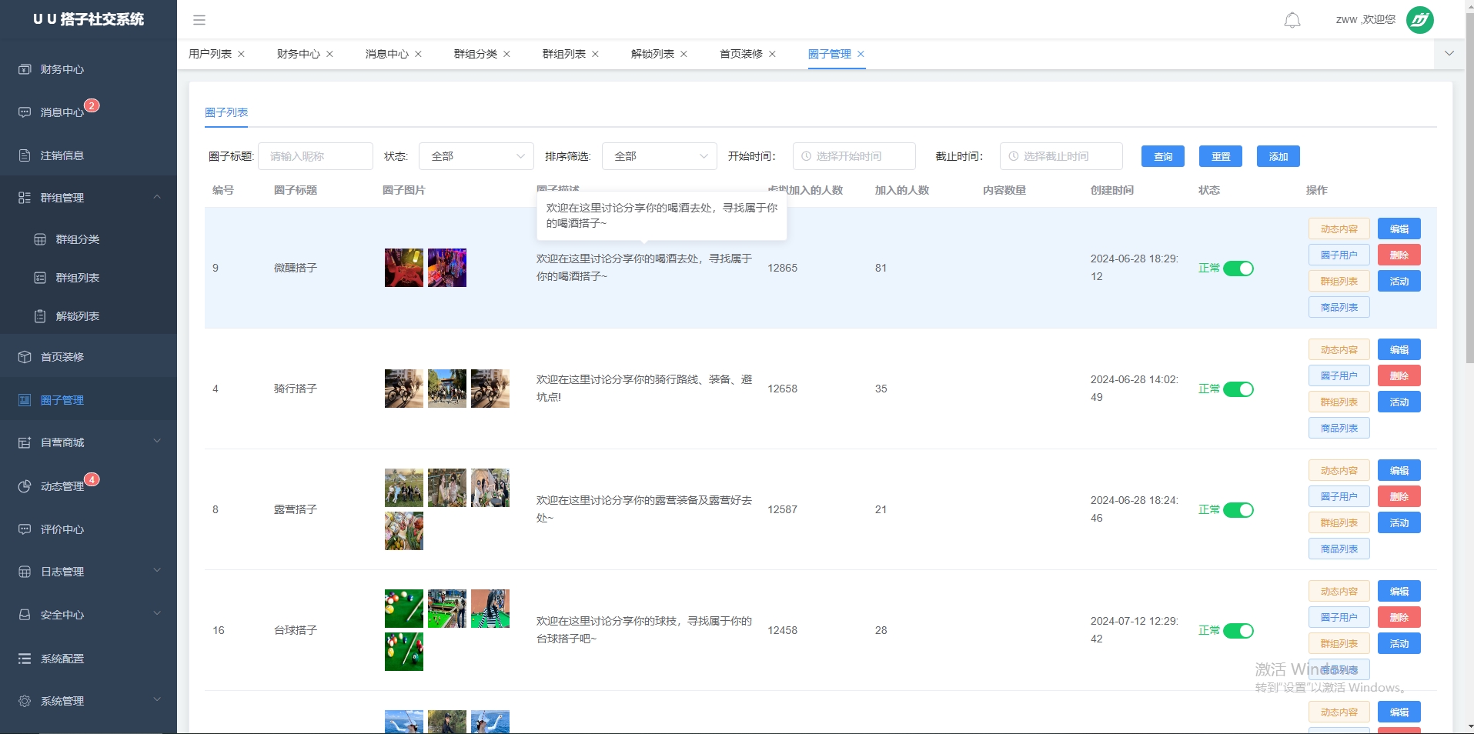The image size is (1474, 734).
Task: Switch to the 解锁列表 tab
Action: [x=653, y=54]
